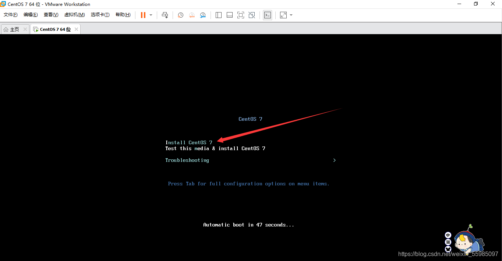Screen dimensions: 502x261
Task: Pause the virtual machine with the orange pause icon
Action: (143, 15)
